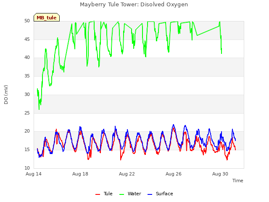Image resolution: width=269 pixels, height=202 pixels.
Task: Click the y-axis value 25
Action: [27, 113]
